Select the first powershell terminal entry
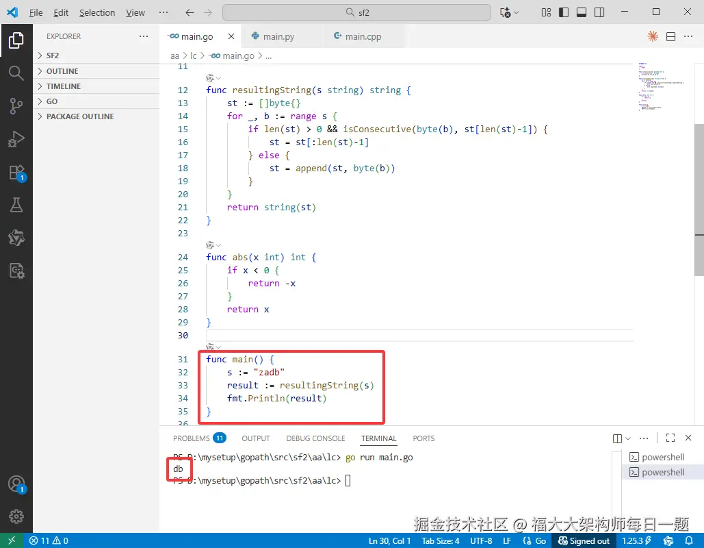This screenshot has height=548, width=704. (x=663, y=457)
